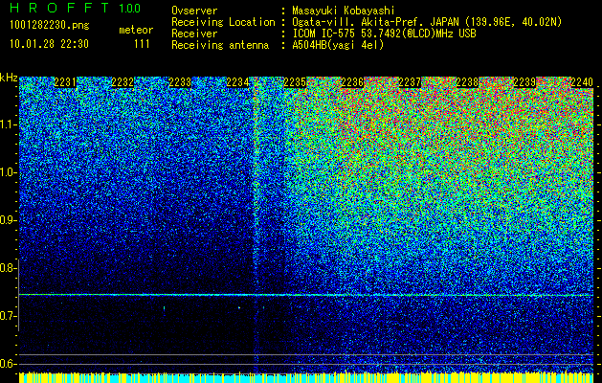Image resolution: width=602 pixels, height=383 pixels.
Task: Click the 2233 time marker
Action: 180,82
